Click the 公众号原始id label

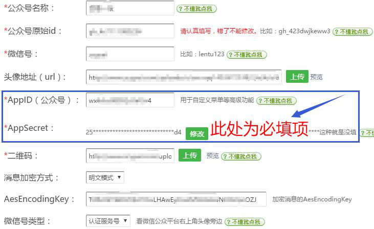[x=33, y=31]
